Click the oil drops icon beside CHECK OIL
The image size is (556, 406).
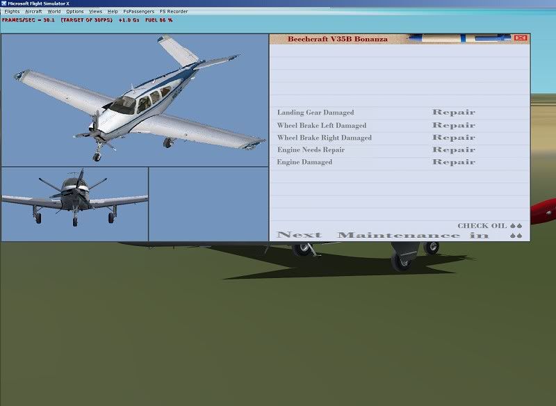coord(516,226)
